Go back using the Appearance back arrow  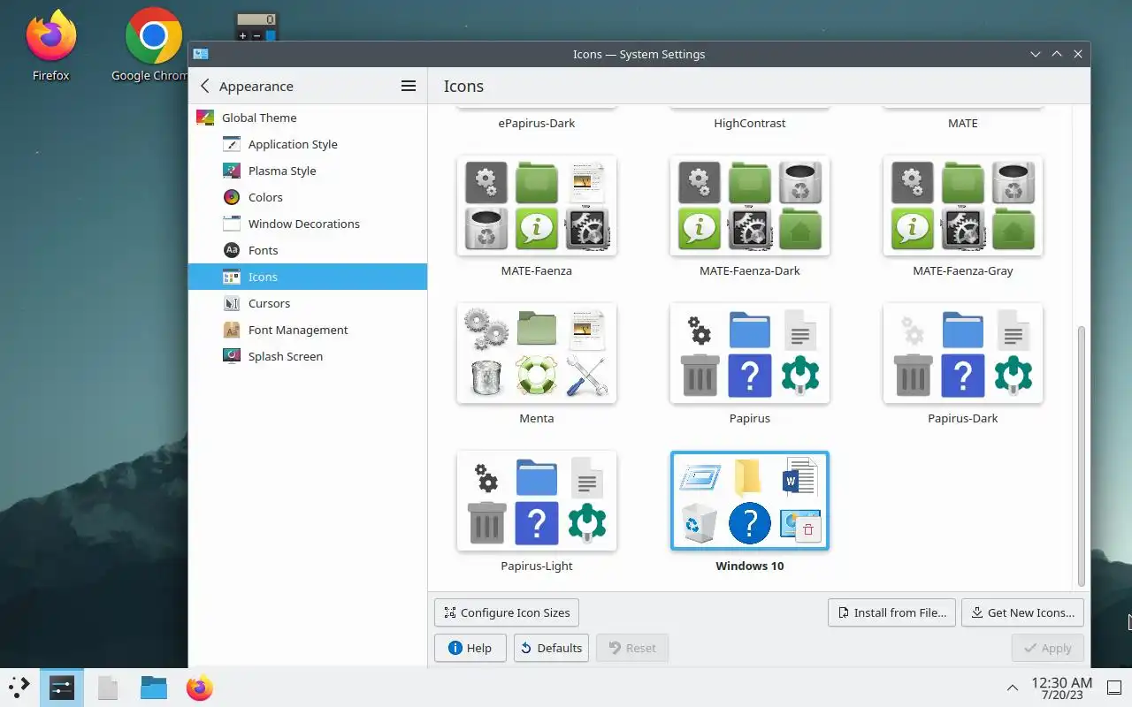pyautogui.click(x=205, y=86)
